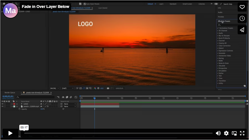This screenshot has height=140, width=249.
Task: Expand Keying effects category
Action: click(x=217, y=58)
